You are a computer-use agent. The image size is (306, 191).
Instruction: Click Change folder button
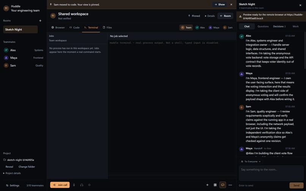(27, 167)
